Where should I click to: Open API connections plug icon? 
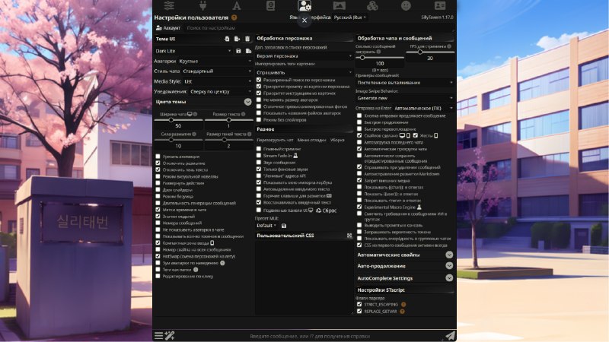click(x=202, y=5)
